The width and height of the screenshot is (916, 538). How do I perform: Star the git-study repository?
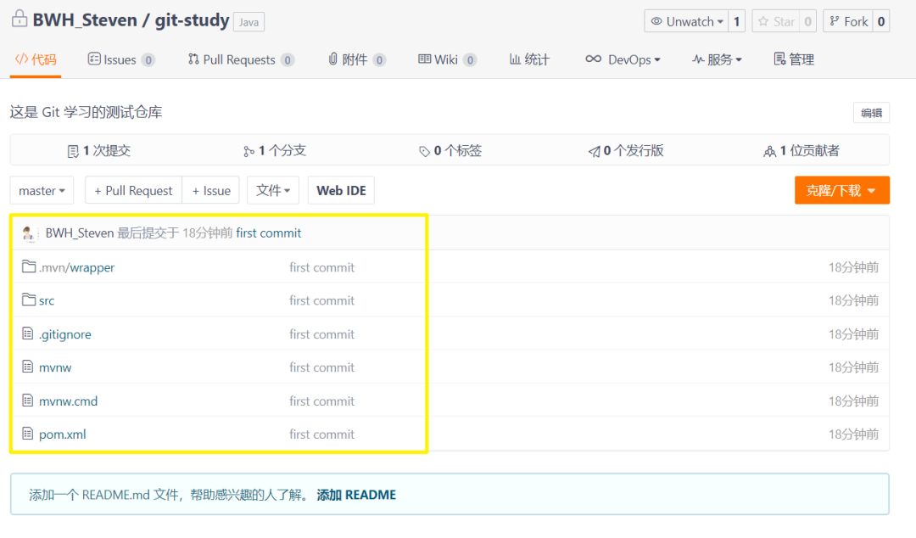[775, 21]
